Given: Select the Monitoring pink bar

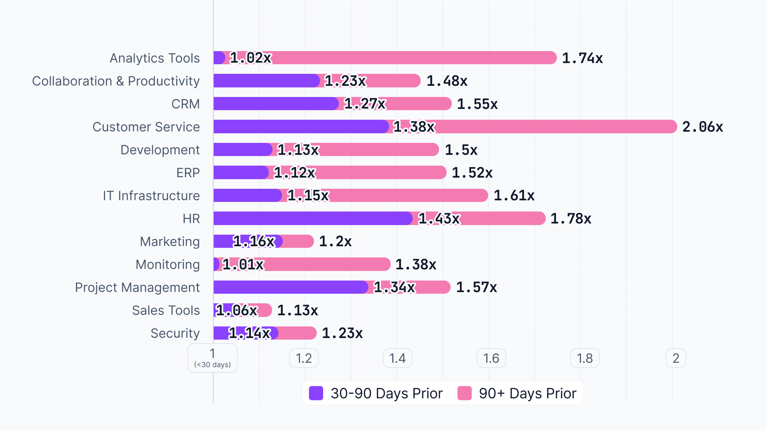Looking at the screenshot, I should [x=328, y=265].
